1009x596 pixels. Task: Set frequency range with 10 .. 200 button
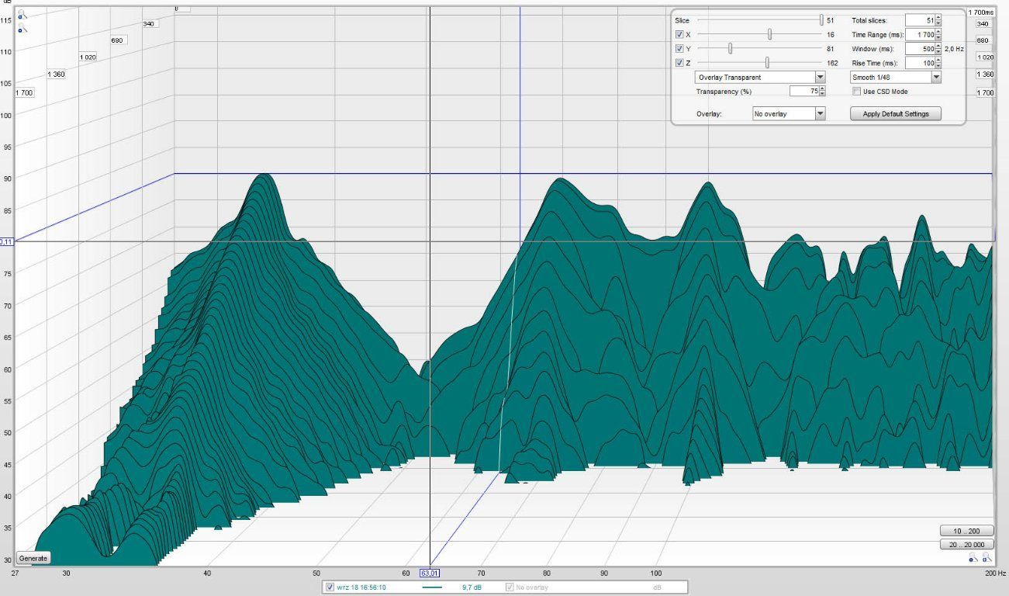tap(966, 531)
